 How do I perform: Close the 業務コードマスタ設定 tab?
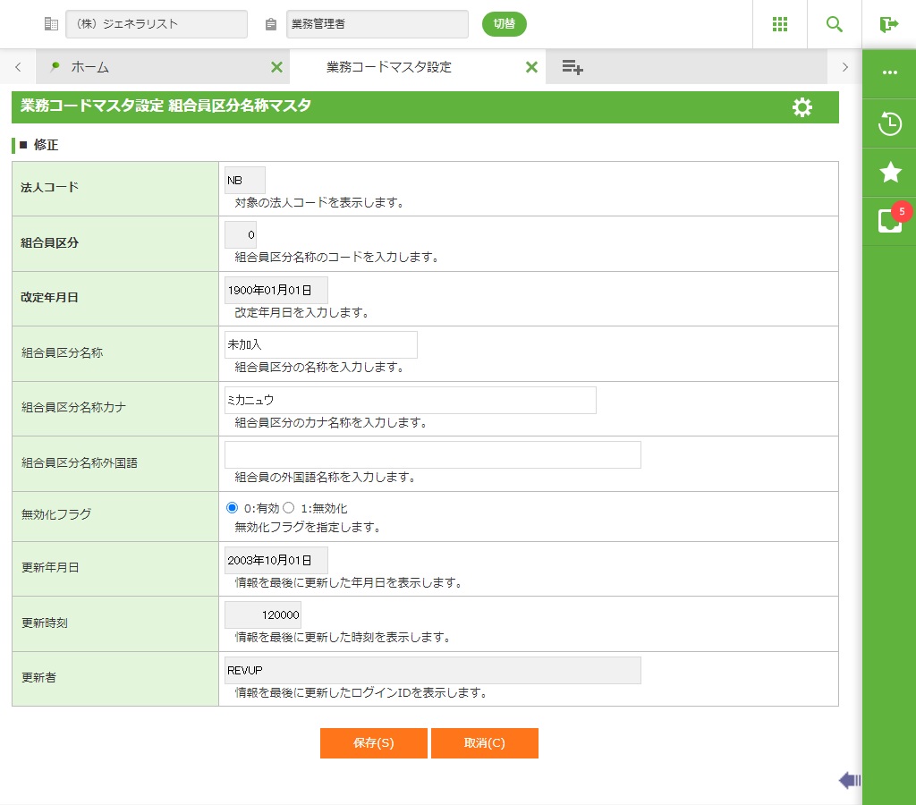point(531,67)
